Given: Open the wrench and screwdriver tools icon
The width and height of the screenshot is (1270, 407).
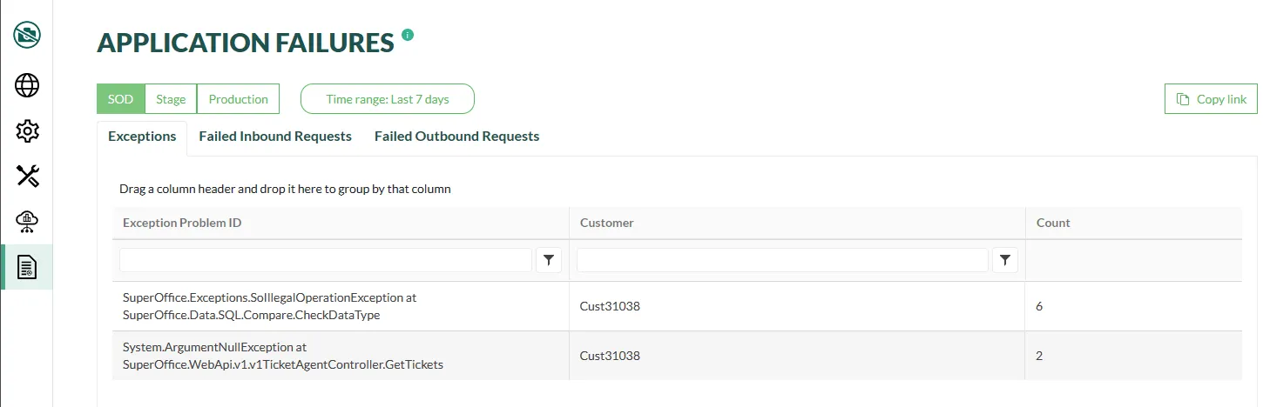Looking at the screenshot, I should pos(27,177).
